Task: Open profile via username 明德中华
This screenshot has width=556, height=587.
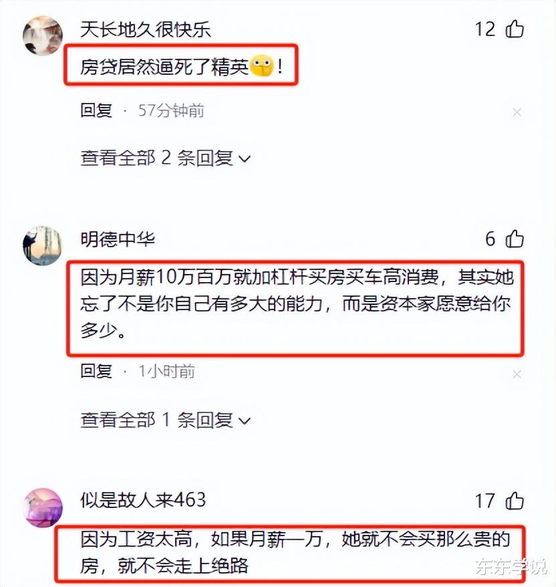Action: pyautogui.click(x=118, y=239)
